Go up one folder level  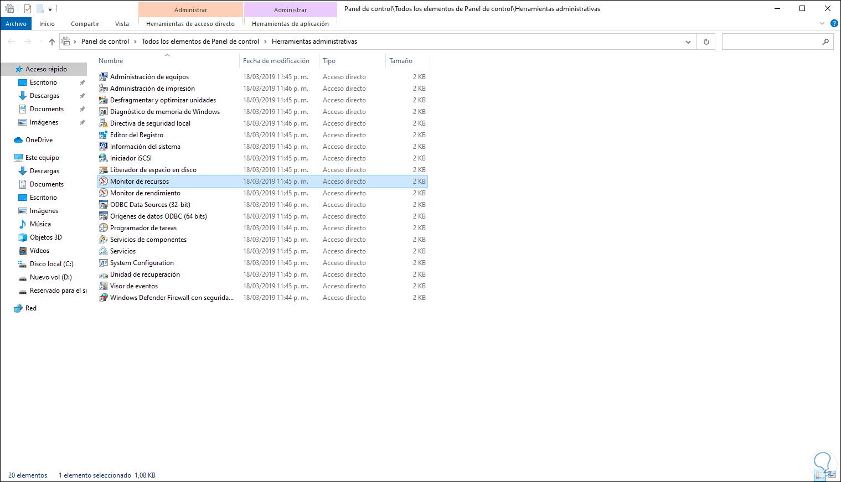point(52,42)
